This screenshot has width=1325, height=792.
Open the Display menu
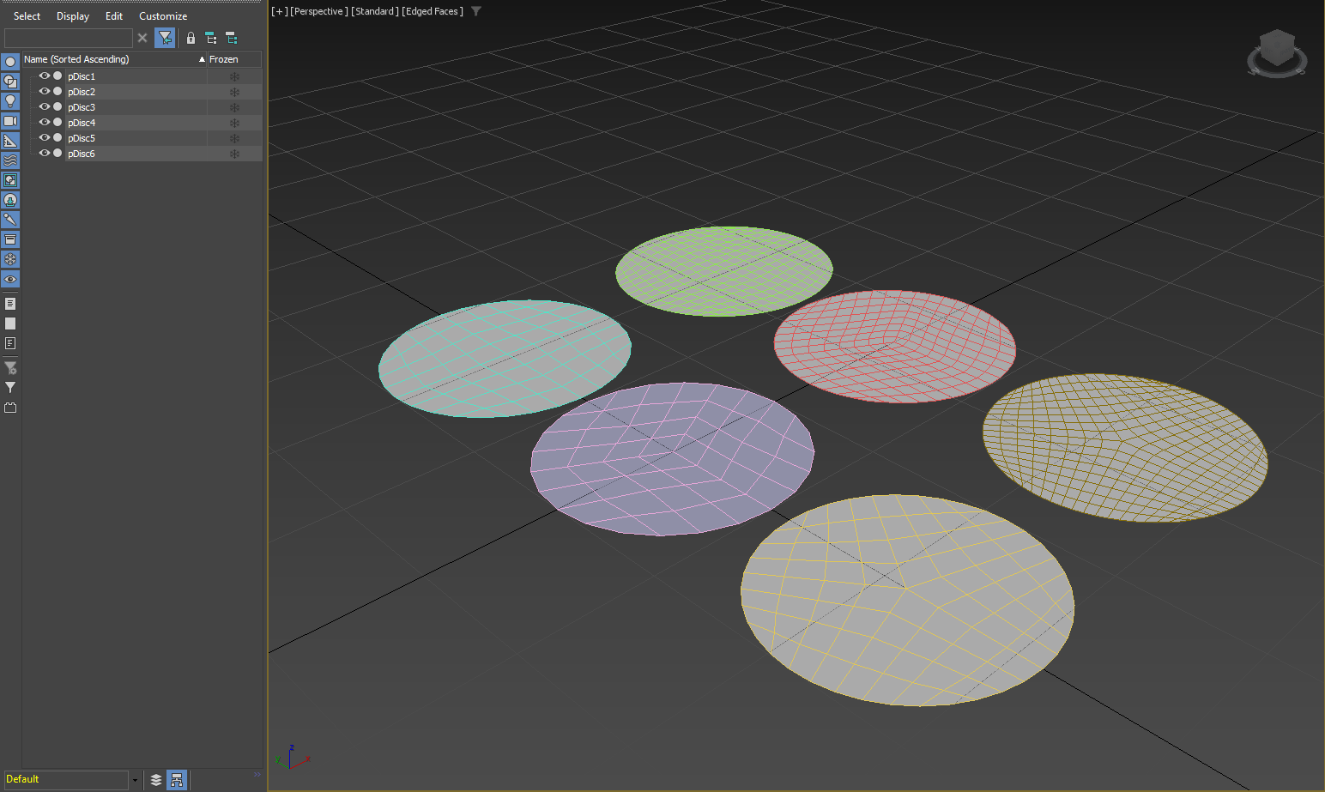click(x=73, y=16)
